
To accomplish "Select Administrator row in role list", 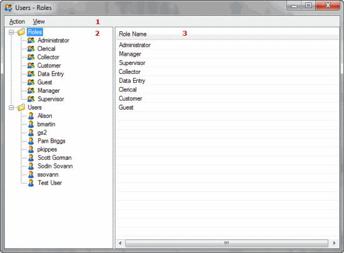I will tap(227, 45).
